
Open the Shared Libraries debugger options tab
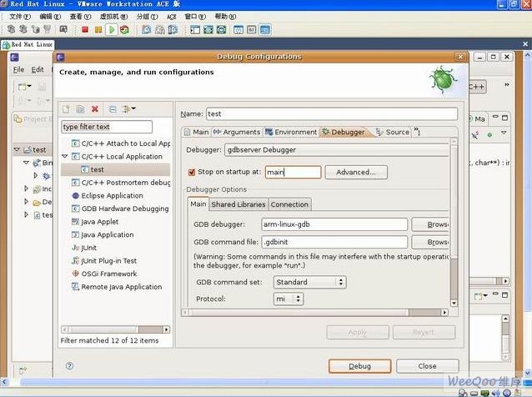point(238,204)
